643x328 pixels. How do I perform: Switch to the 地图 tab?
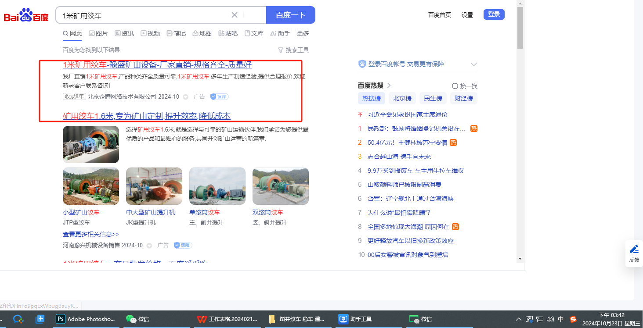[x=202, y=33]
